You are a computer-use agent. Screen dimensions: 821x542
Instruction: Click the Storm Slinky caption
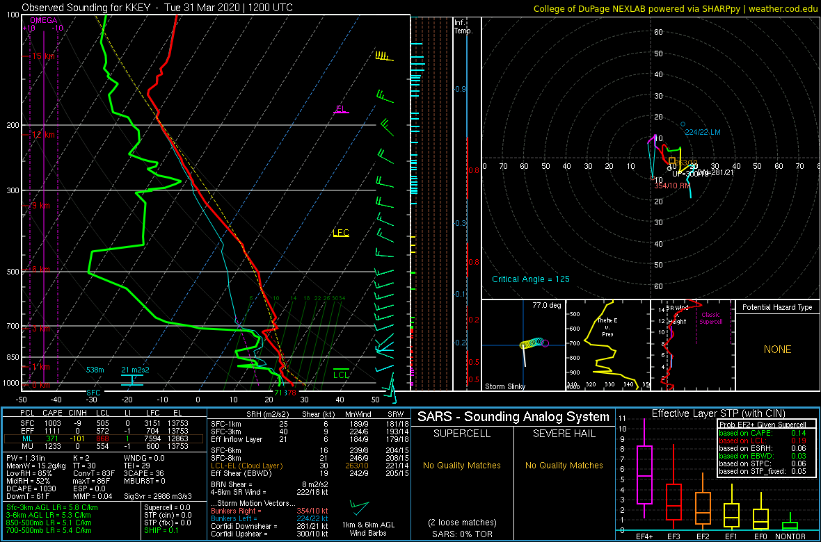[x=504, y=386]
